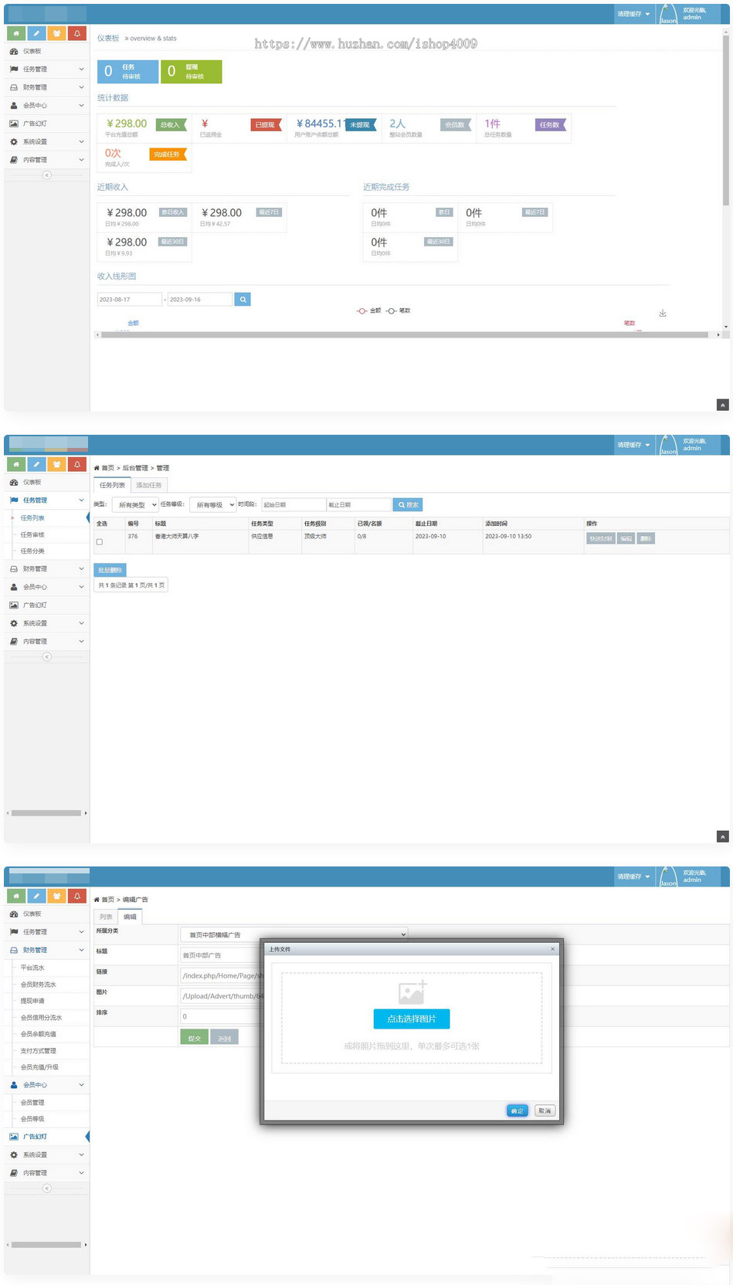This screenshot has height=1285, width=733.
Task: Click orange shortcut icon on dashboard page
Action: [56, 33]
